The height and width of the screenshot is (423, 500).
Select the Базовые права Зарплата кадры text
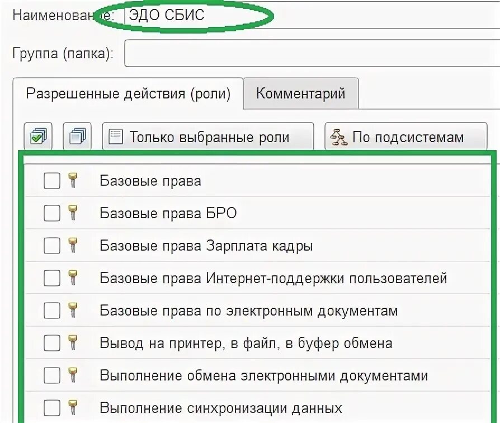click(206, 246)
